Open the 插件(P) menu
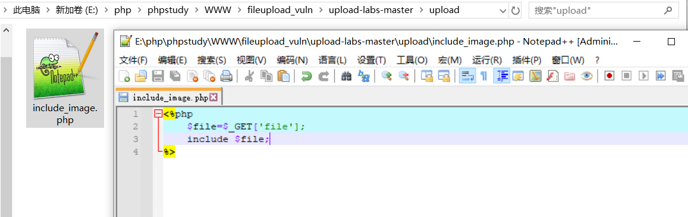The width and height of the screenshot is (688, 217). (x=526, y=59)
